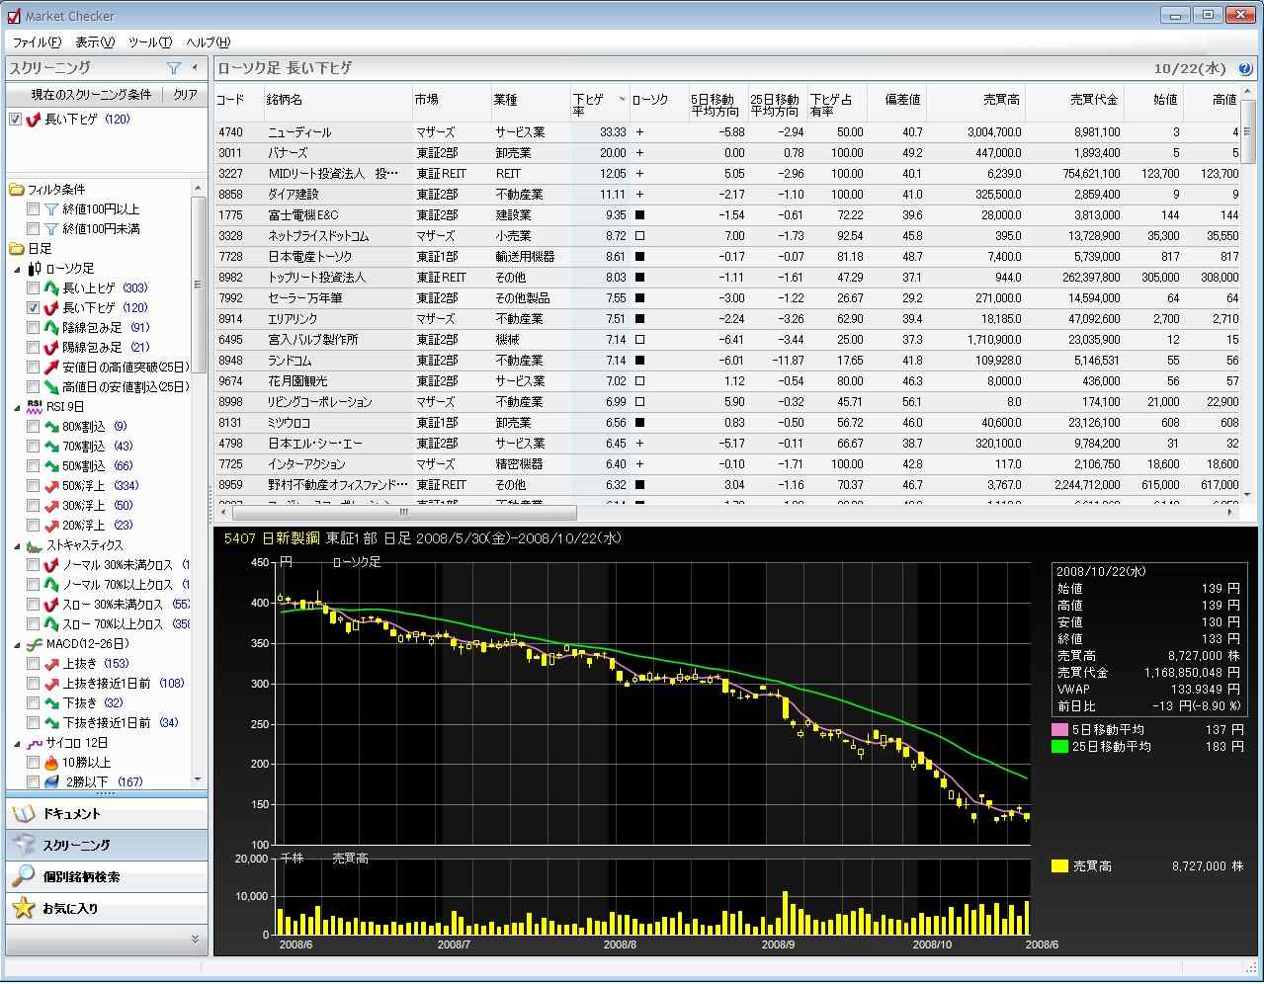
Task: Toggle the sort arrow on 下ヒゲ率 column
Action: point(622,99)
